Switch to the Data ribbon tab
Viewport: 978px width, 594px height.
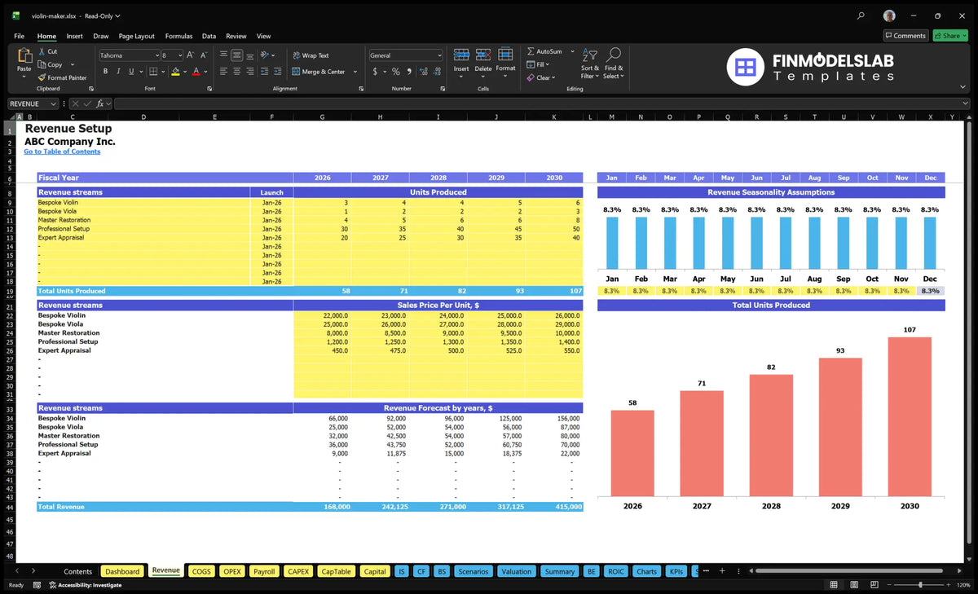pos(209,36)
